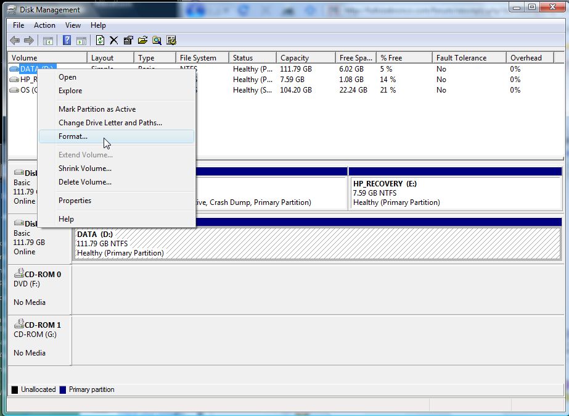Choose Change Drive Letter and Paths...
The width and height of the screenshot is (569, 416).
(x=110, y=123)
